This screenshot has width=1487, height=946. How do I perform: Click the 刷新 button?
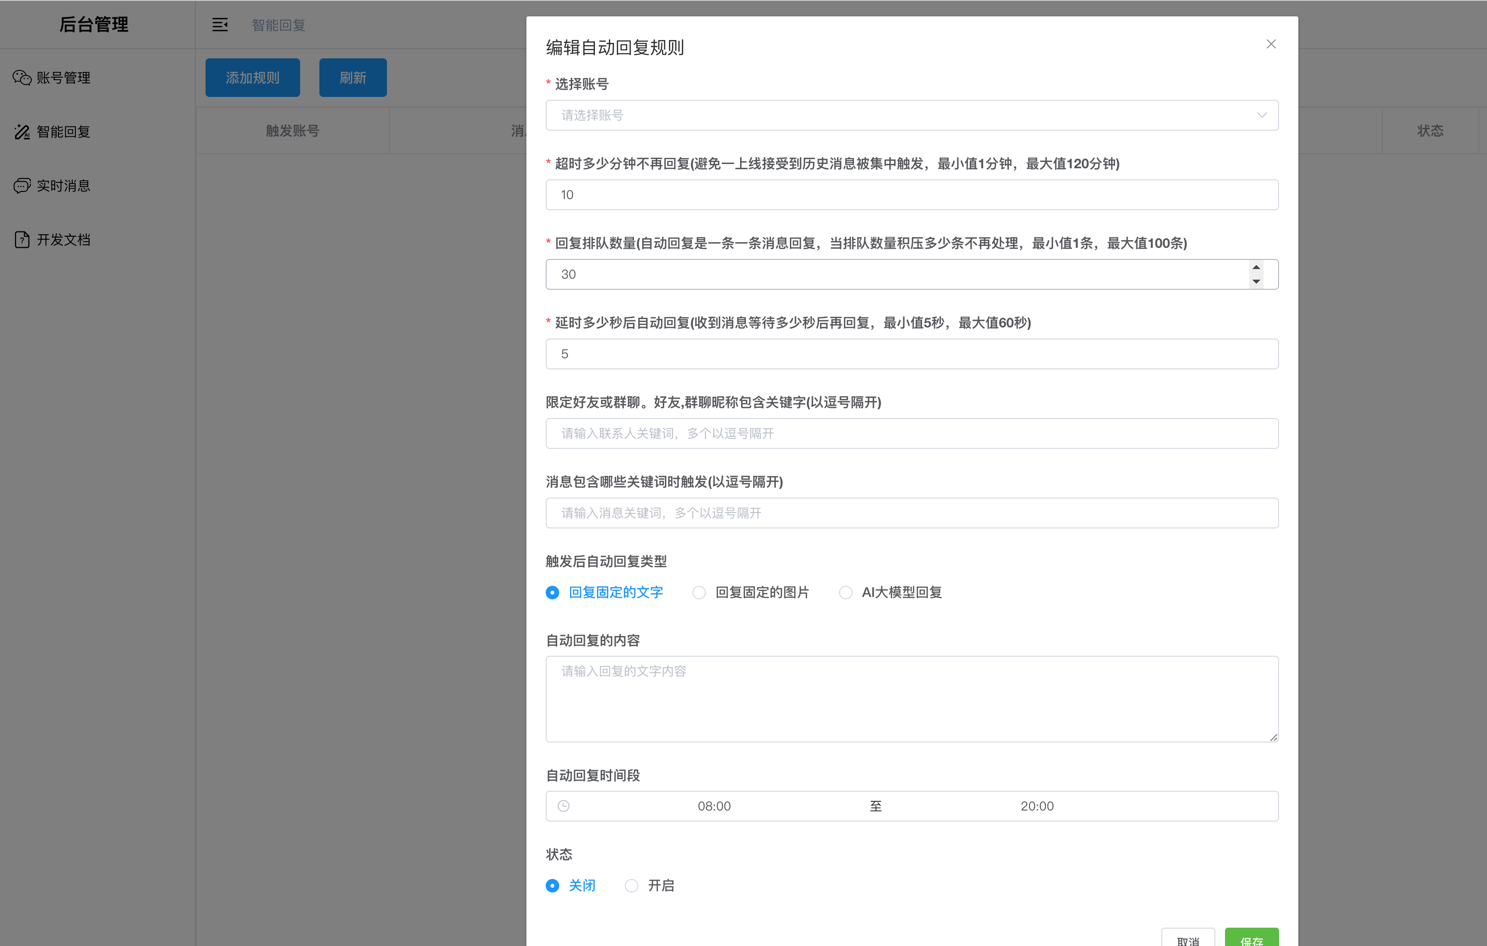(x=353, y=78)
